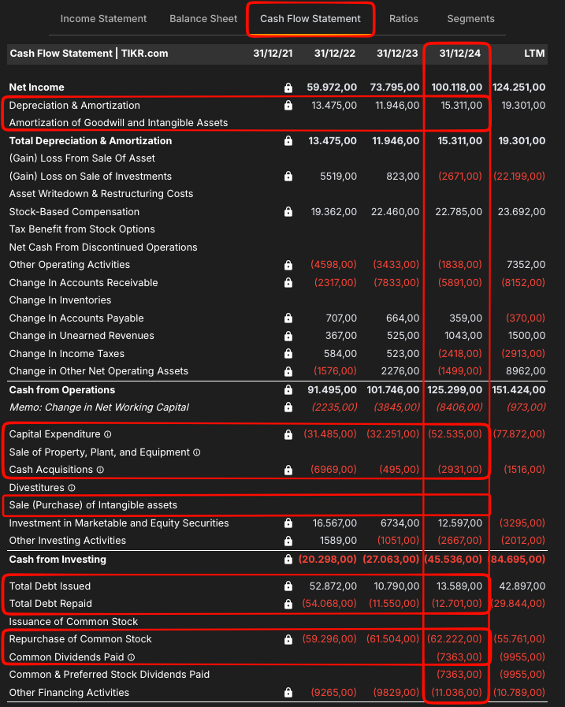
Task: Click the info icon next to Capital Expenditure
Action: pyautogui.click(x=108, y=434)
